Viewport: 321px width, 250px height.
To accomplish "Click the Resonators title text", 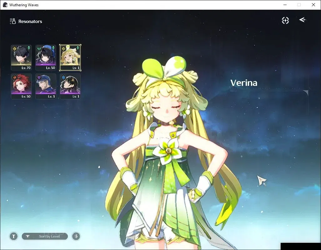I will click(30, 21).
